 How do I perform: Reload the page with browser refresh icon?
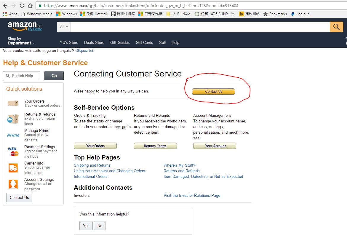point(22,6)
